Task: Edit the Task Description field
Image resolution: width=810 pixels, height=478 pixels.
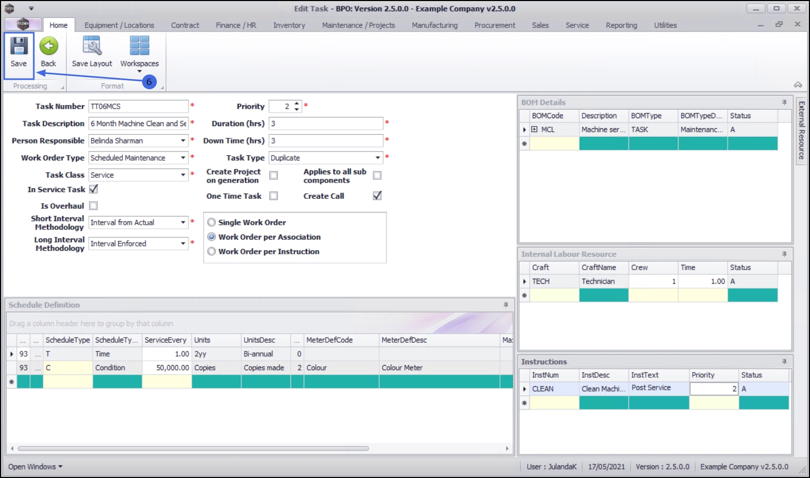Action: 138,123
